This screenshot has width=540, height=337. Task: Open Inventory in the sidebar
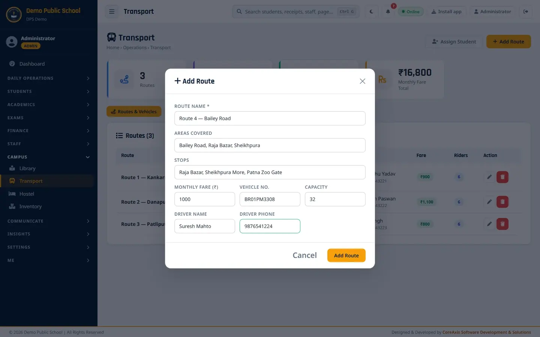point(47,207)
